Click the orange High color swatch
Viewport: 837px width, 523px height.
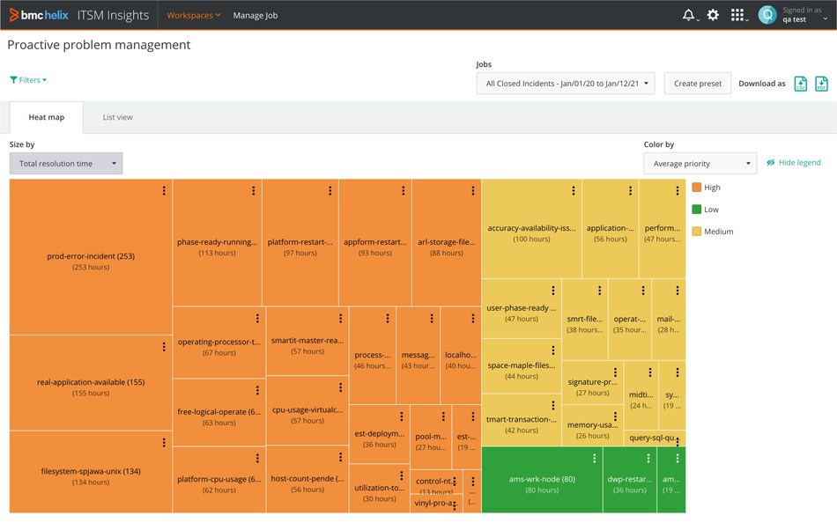[698, 187]
